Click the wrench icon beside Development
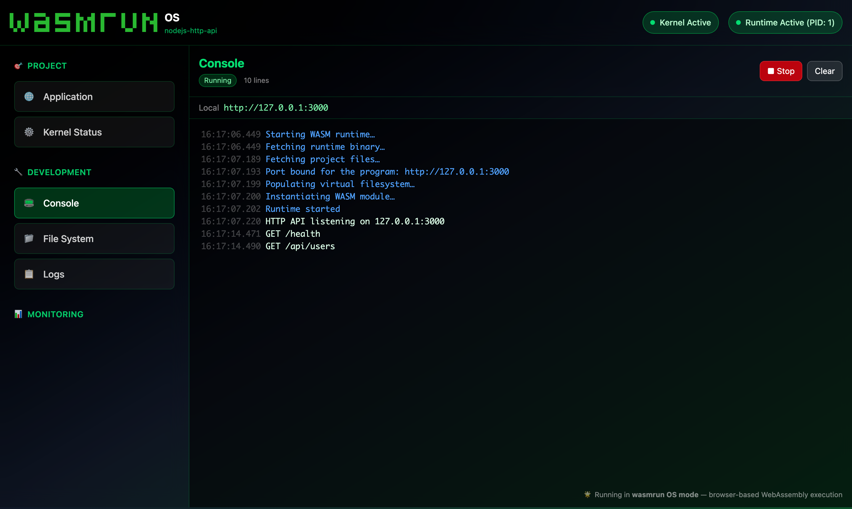852x509 pixels. click(x=18, y=172)
